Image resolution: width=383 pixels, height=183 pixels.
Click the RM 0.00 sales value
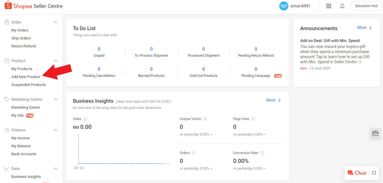click(82, 127)
